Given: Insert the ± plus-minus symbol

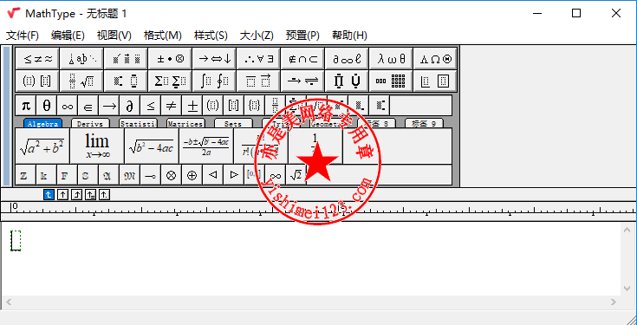Looking at the screenshot, I should [x=192, y=106].
